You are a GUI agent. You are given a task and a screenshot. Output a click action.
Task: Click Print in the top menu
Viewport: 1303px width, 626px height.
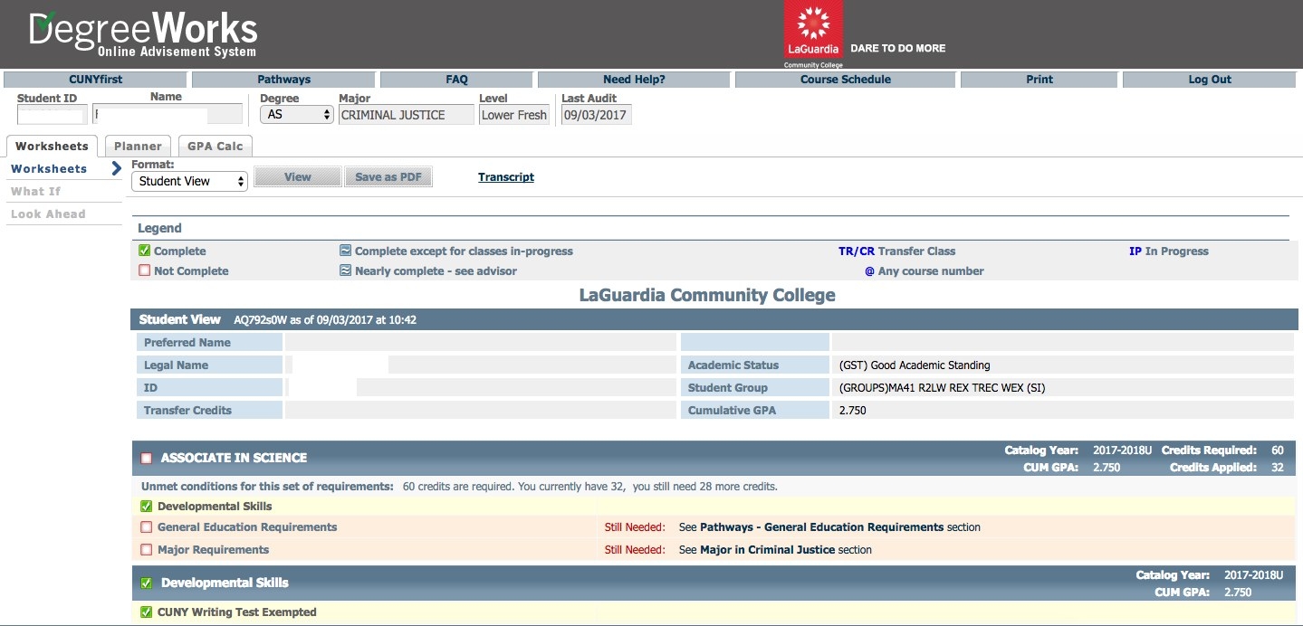click(1040, 80)
